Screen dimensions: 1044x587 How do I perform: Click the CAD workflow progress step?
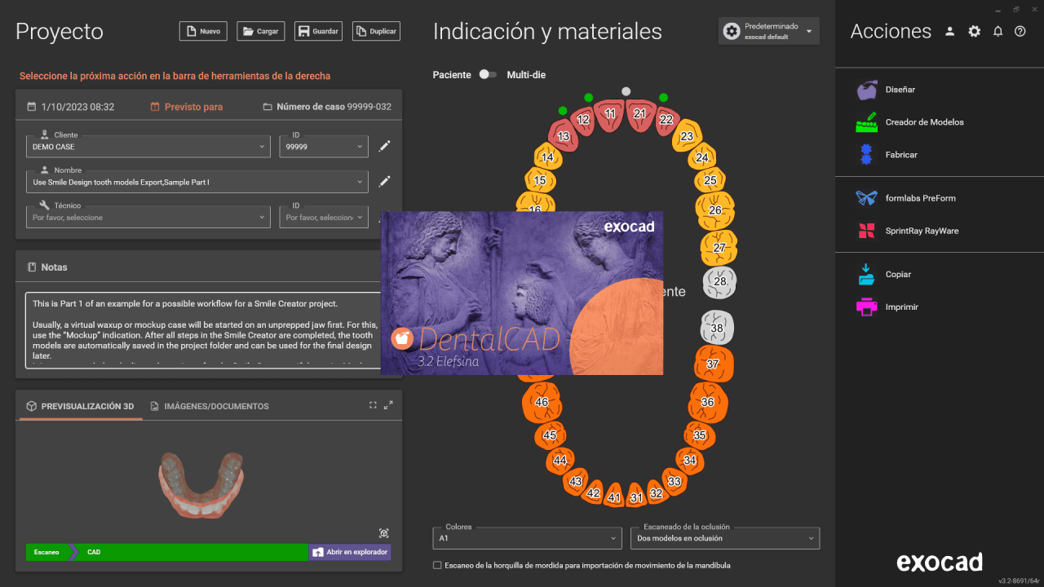pos(191,552)
